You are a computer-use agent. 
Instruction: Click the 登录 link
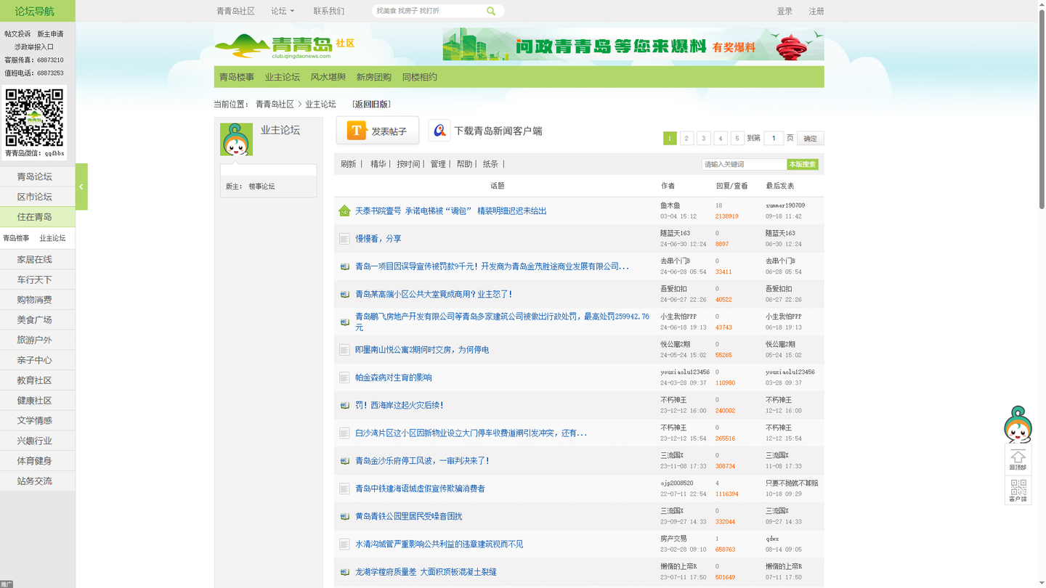[784, 11]
